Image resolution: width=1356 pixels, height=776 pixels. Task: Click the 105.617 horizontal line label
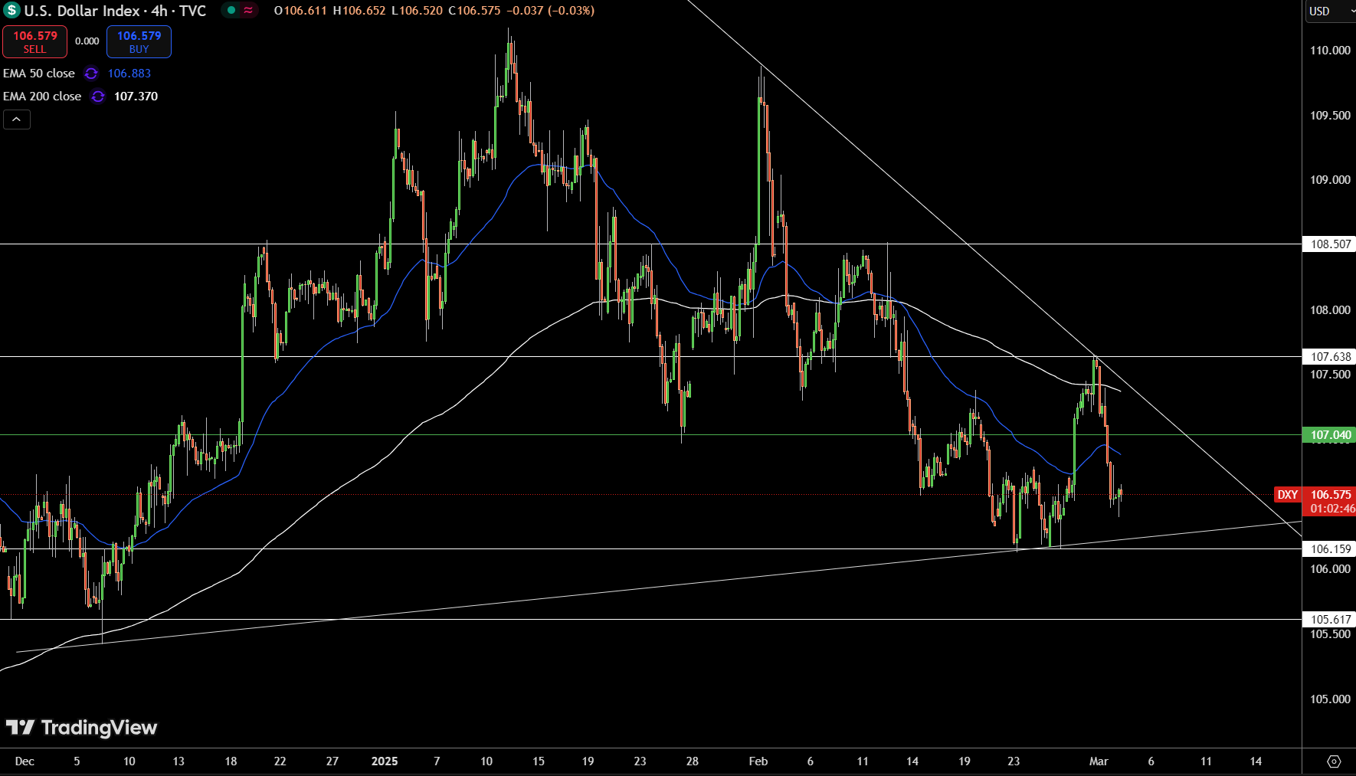[1330, 620]
